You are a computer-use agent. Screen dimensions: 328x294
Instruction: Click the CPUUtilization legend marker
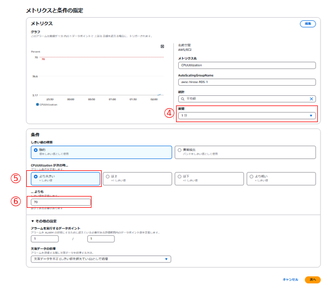pyautogui.click(x=37, y=104)
